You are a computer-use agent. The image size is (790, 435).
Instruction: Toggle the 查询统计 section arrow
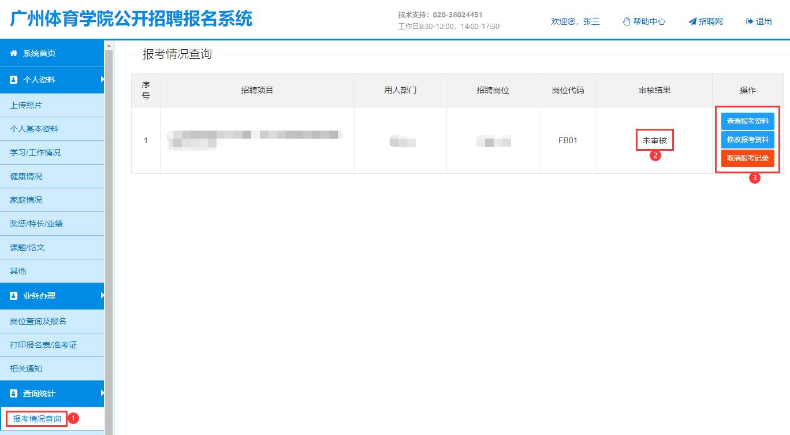[x=102, y=393]
